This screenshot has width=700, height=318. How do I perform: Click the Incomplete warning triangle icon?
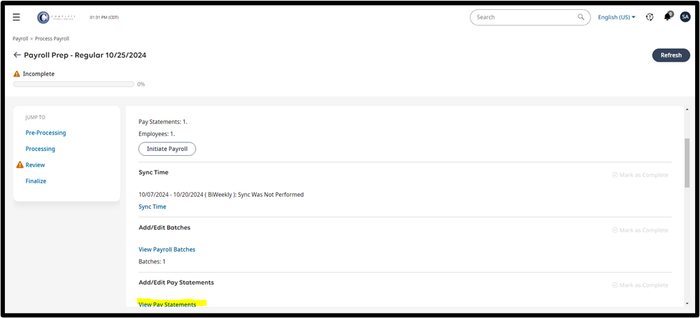pyautogui.click(x=16, y=74)
